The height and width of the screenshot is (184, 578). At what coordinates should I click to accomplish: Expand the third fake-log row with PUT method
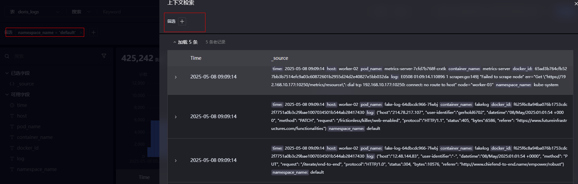[x=176, y=161]
